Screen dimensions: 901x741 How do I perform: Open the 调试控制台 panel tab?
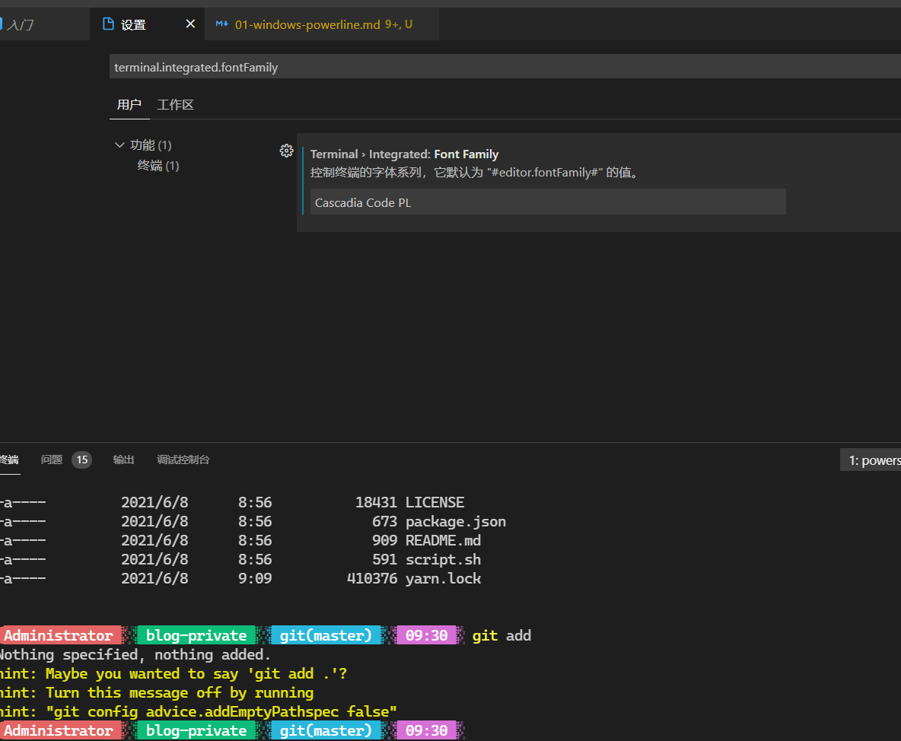(x=183, y=460)
